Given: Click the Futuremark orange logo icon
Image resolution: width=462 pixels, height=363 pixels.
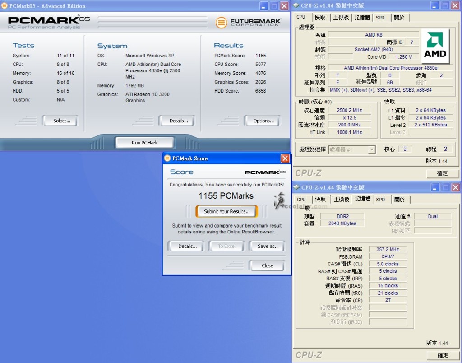Looking at the screenshot, I should click(x=221, y=23).
